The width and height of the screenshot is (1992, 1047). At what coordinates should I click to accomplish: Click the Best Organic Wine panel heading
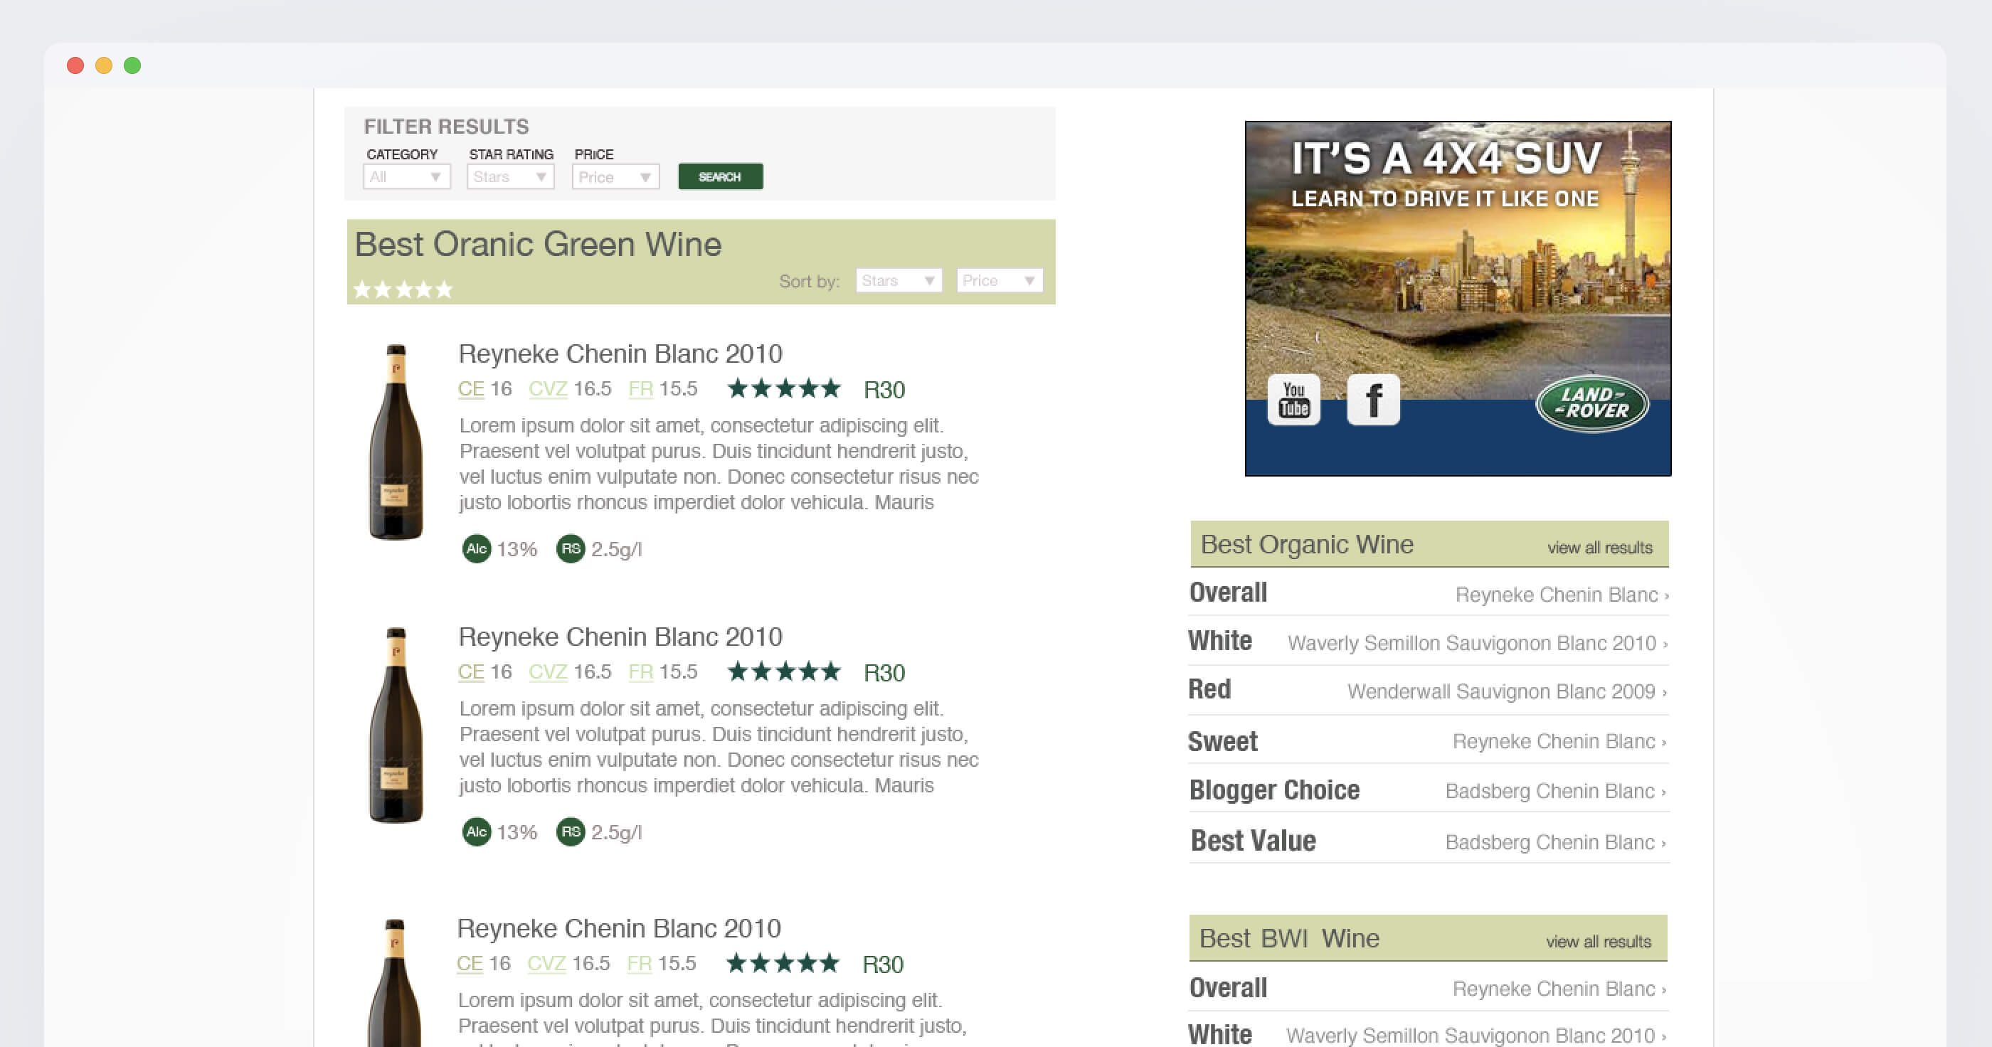coord(1307,544)
